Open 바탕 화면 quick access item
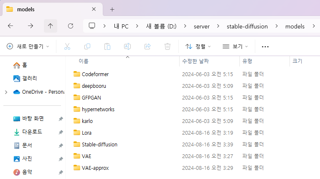The height and width of the screenshot is (179, 320). pos(28,118)
